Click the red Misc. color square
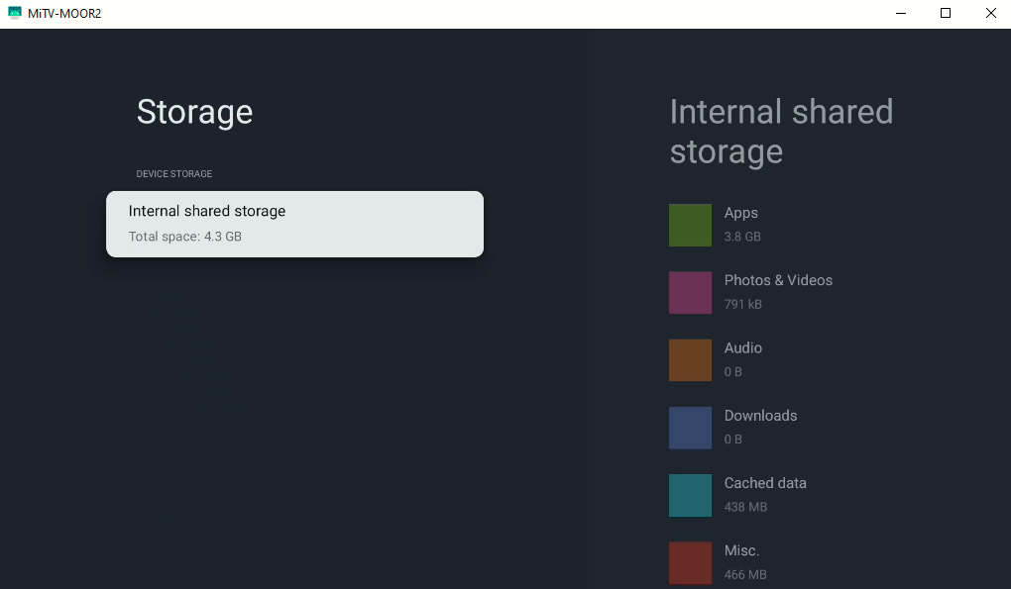Screen dimensions: 1011x589 (x=690, y=563)
